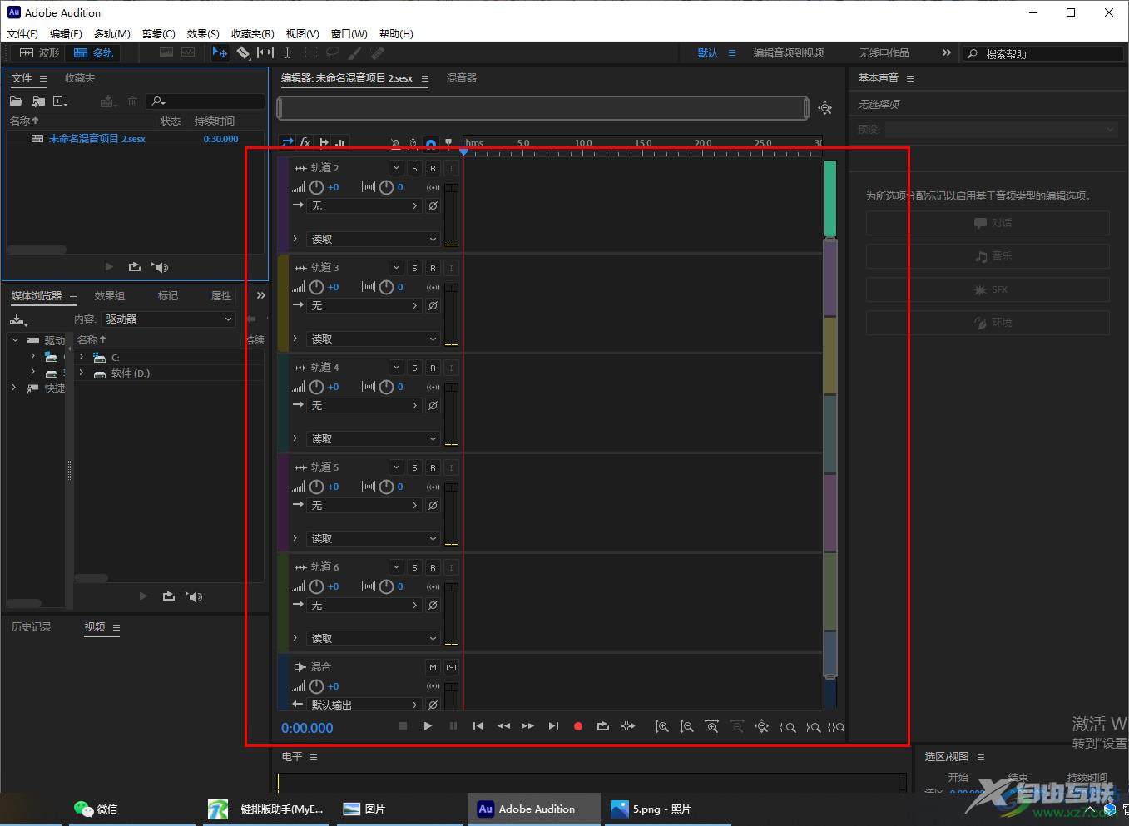Viewport: 1129px width, 826px height.
Task: Click the EQ bars icon in editor header
Action: click(x=340, y=143)
